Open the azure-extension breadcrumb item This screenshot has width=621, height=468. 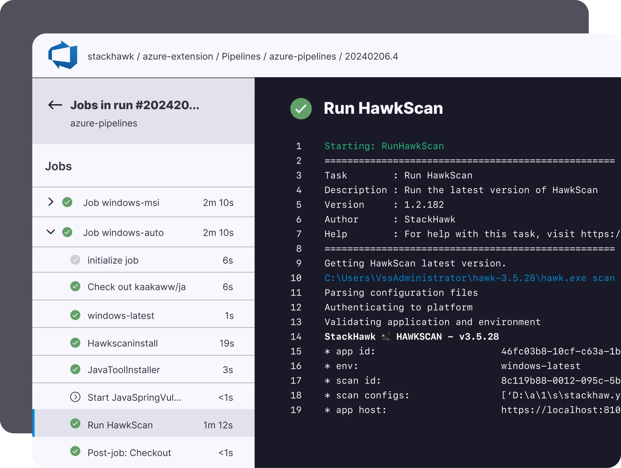178,56
